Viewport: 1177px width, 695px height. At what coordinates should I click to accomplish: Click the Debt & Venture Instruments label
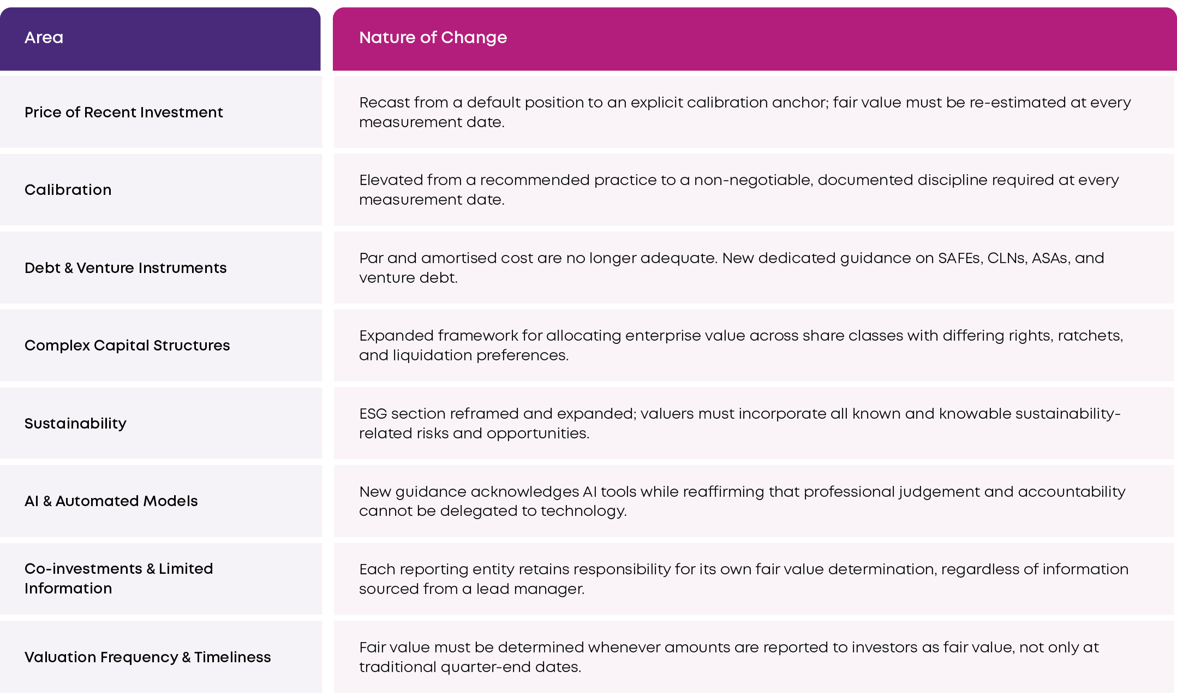coord(126,268)
